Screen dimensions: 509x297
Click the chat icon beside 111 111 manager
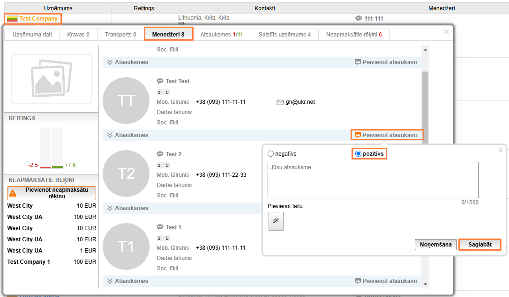359,19
